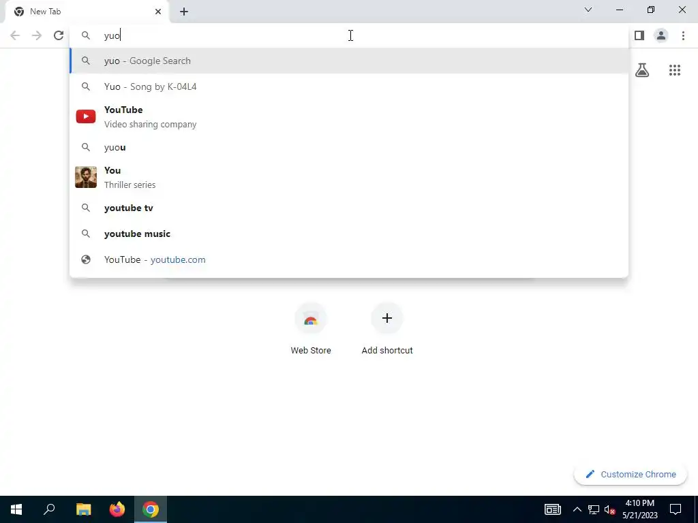
Task: Open the Google apps grid
Action: tap(675, 70)
